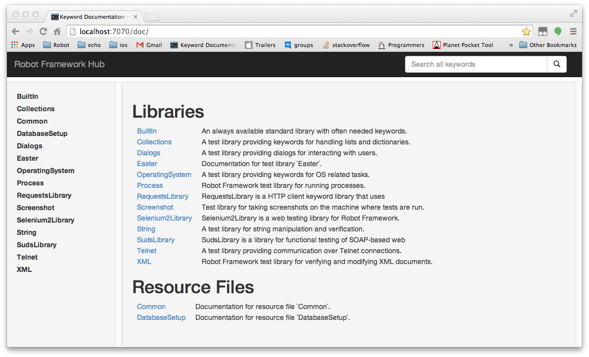Click the Search all keywords field
This screenshot has width=589, height=357.
[x=476, y=64]
